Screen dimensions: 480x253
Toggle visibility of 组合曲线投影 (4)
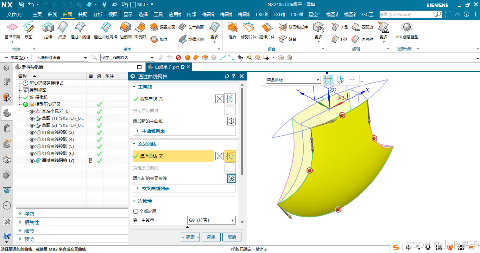[x=32, y=140]
